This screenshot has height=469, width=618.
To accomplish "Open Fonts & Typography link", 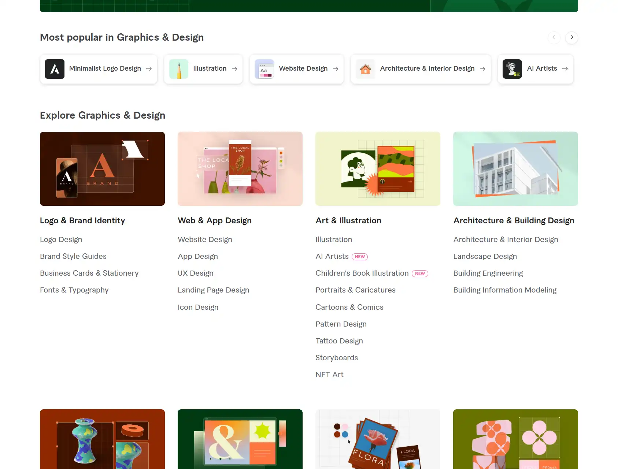I will coord(74,290).
